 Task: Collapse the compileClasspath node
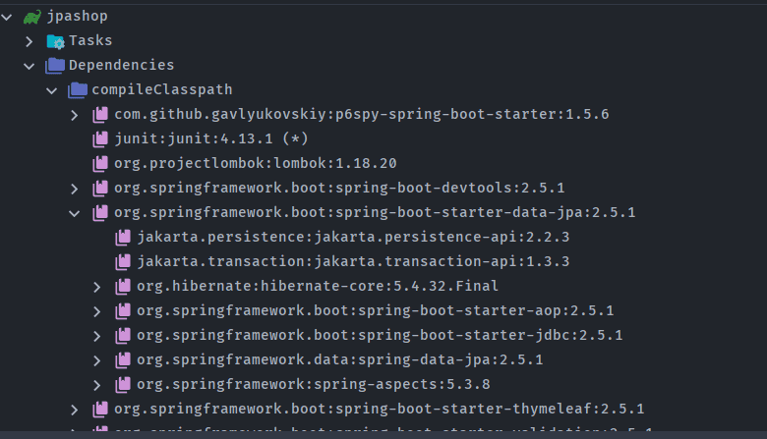[52, 90]
